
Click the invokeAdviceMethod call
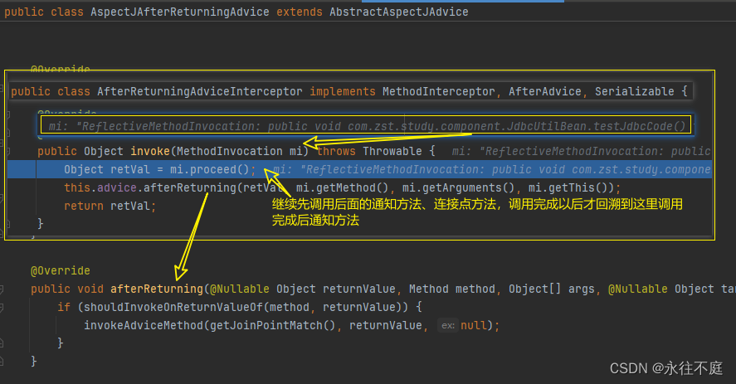click(x=144, y=325)
